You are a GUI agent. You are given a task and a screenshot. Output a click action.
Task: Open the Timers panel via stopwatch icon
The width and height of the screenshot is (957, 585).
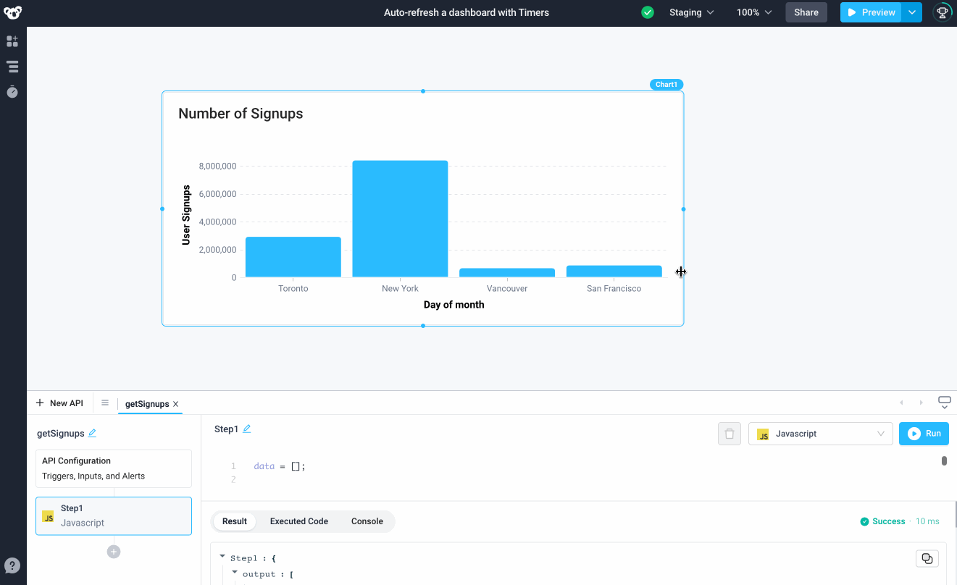(x=12, y=92)
